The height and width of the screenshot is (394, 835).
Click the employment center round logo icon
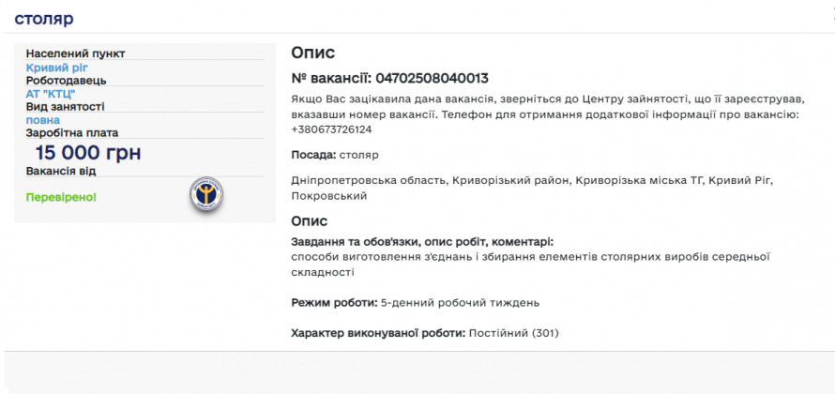206,195
